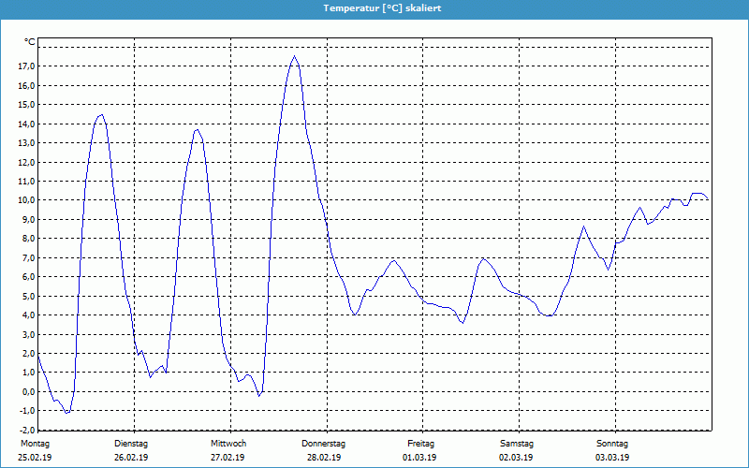This screenshot has height=468, width=749.
Task: Click the °C unit label above axis
Action: point(30,42)
